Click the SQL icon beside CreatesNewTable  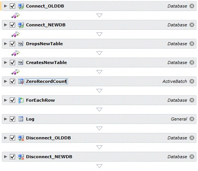click(21, 63)
